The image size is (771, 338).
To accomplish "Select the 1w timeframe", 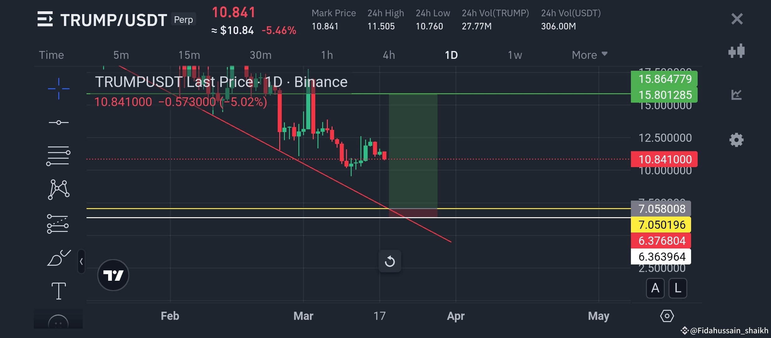I will coord(515,55).
